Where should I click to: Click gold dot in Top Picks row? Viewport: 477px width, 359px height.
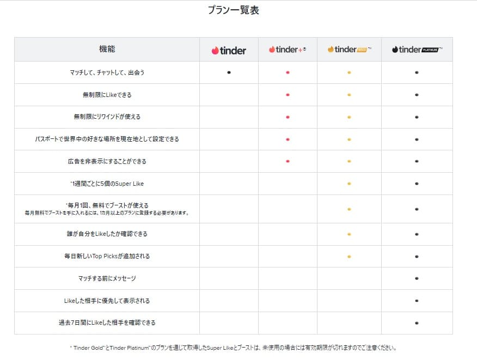pos(349,257)
